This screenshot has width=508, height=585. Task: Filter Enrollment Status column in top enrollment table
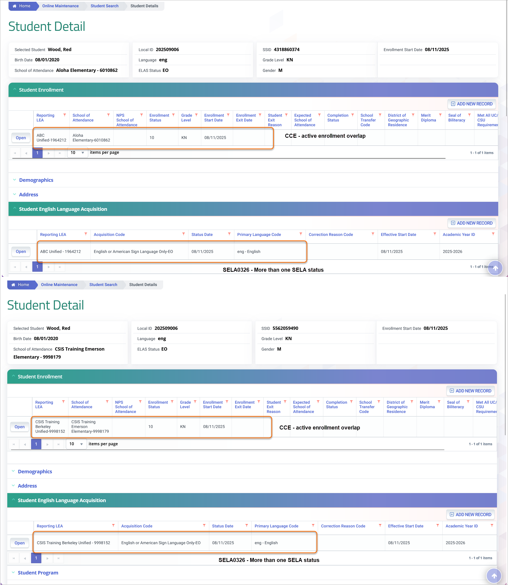pyautogui.click(x=173, y=115)
